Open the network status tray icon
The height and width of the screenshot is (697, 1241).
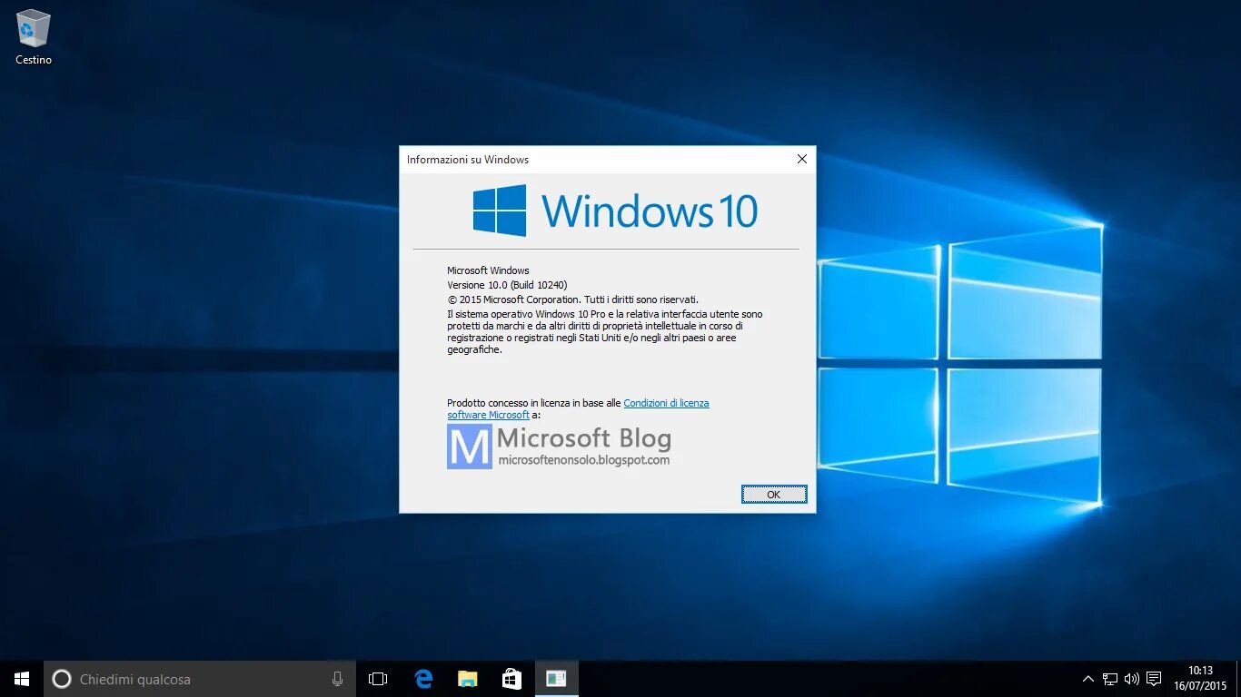point(1110,679)
